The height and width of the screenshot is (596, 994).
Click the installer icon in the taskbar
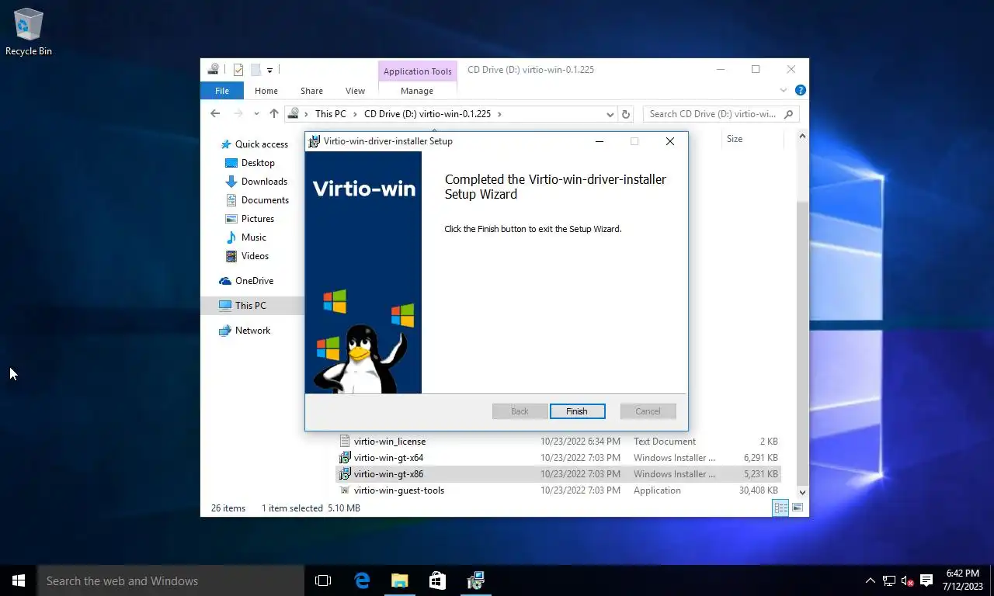pyautogui.click(x=475, y=580)
